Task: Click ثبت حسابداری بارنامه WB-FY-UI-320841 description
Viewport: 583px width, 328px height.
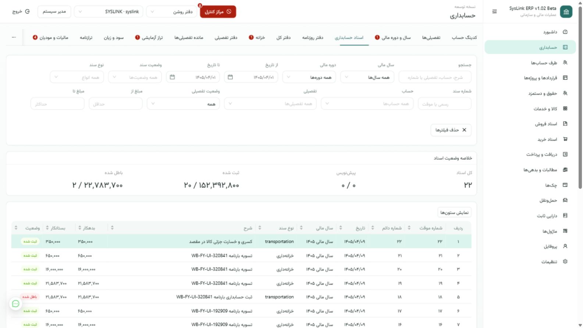Action: click(214, 297)
